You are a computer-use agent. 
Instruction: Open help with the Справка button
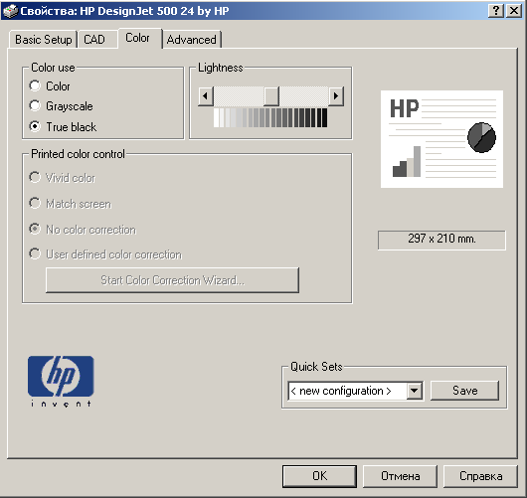tap(480, 476)
